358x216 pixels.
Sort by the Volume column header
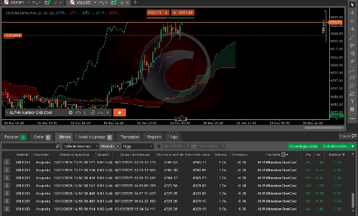coord(221,155)
